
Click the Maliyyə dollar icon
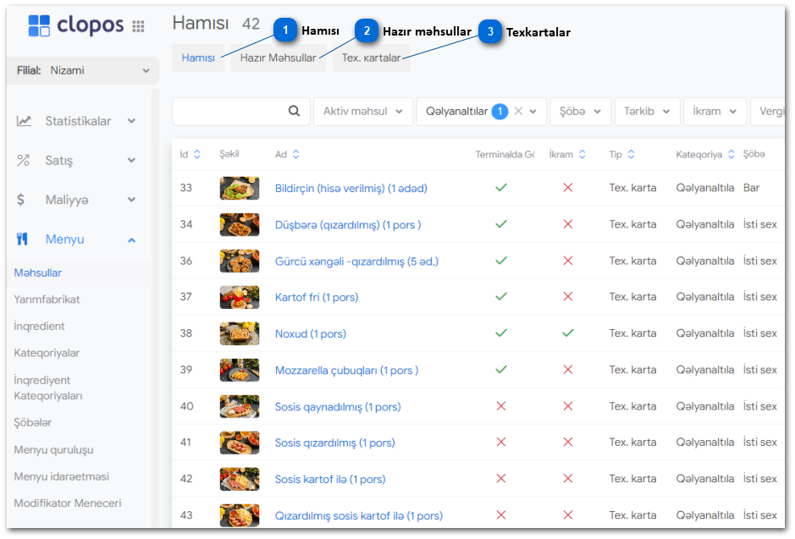click(x=21, y=200)
